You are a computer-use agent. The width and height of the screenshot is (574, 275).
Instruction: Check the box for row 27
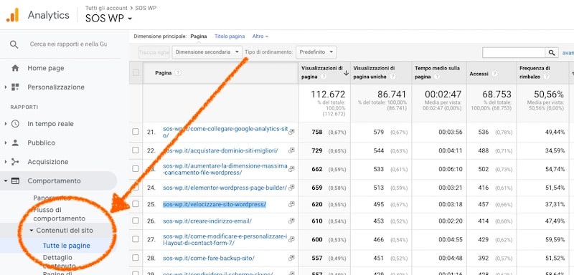[136, 239]
